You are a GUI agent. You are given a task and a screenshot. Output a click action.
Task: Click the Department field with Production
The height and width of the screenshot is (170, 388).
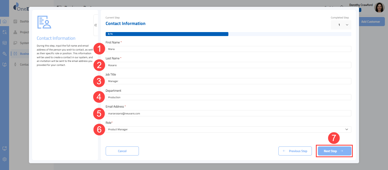(228, 97)
